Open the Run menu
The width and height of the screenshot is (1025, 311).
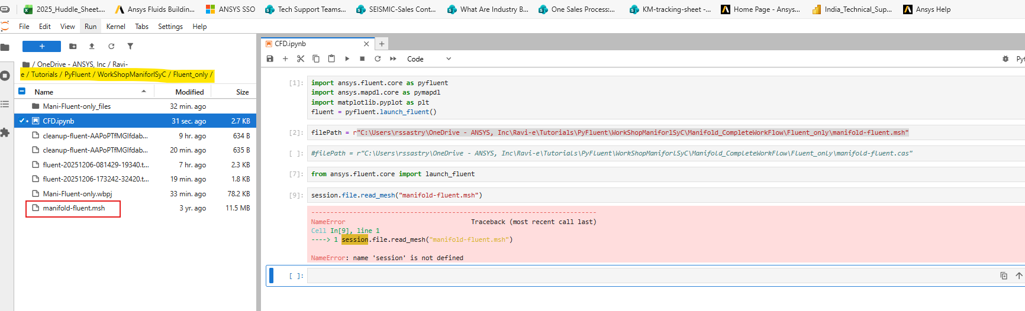tap(91, 27)
